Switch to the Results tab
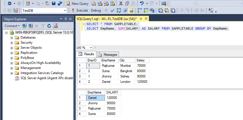This screenshot has width=243, height=120. coord(86,54)
